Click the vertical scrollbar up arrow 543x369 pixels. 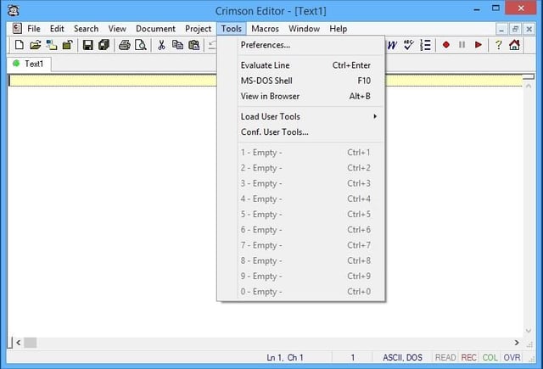tap(529, 86)
